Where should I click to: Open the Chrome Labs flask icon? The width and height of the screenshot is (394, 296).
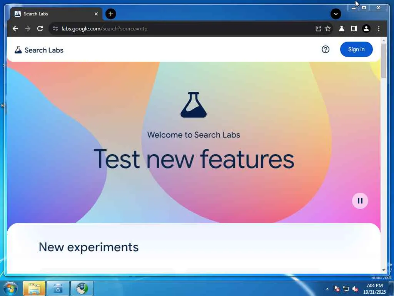point(342,29)
